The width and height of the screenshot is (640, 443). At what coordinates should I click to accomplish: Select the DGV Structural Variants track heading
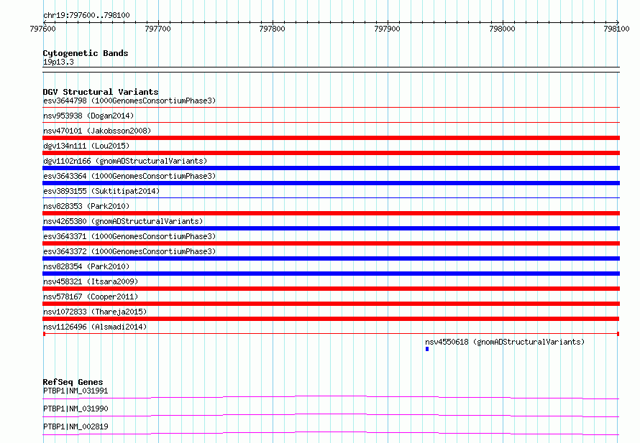point(101,92)
